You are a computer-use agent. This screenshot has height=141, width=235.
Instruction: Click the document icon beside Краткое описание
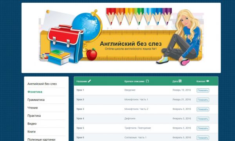click(147, 81)
